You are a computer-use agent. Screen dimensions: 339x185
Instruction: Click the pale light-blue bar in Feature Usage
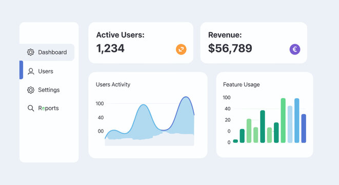click(290, 124)
